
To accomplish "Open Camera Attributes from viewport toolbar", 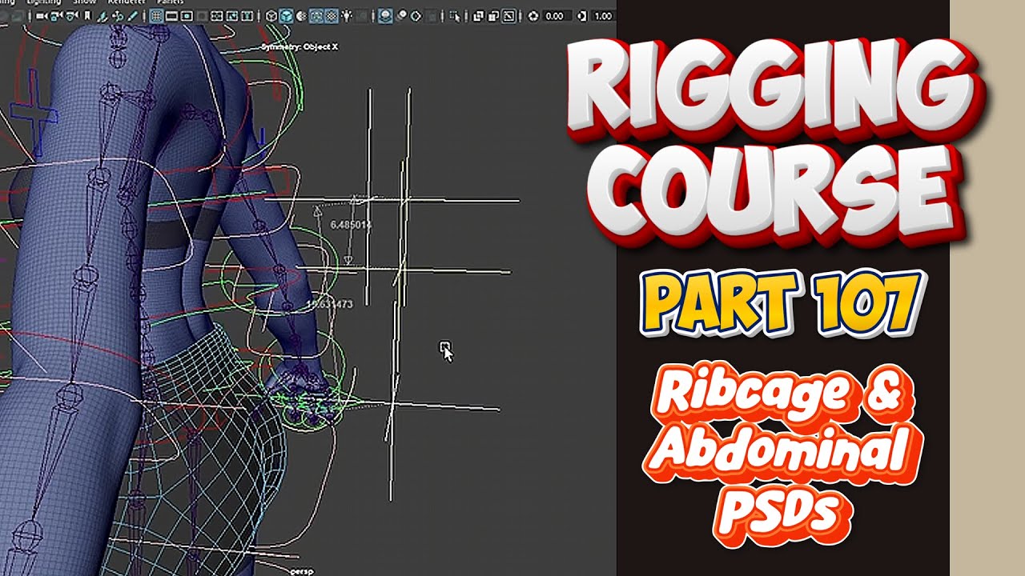I will tap(71, 16).
